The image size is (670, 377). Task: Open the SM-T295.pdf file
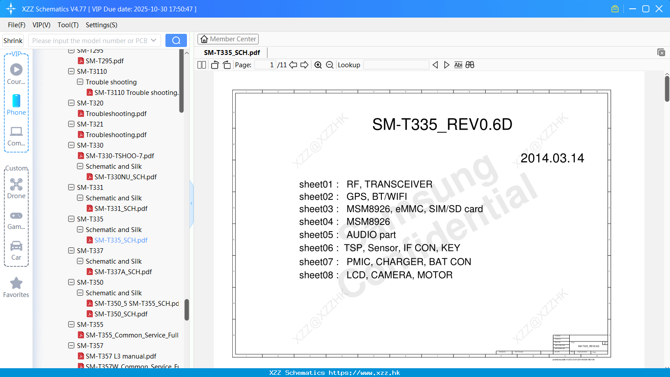[x=104, y=61]
